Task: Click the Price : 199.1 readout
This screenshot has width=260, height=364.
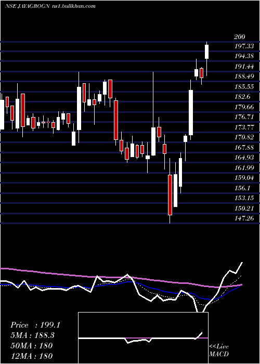Action: click(35, 325)
